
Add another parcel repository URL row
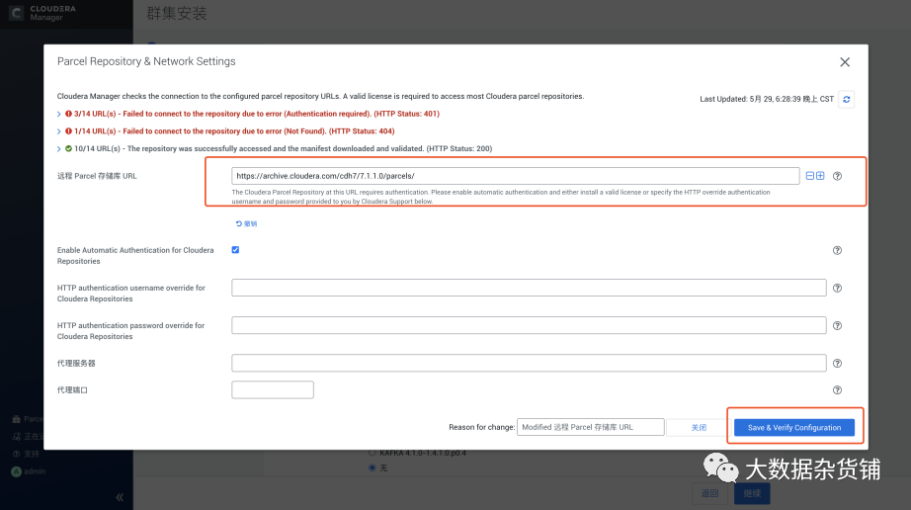(x=820, y=175)
